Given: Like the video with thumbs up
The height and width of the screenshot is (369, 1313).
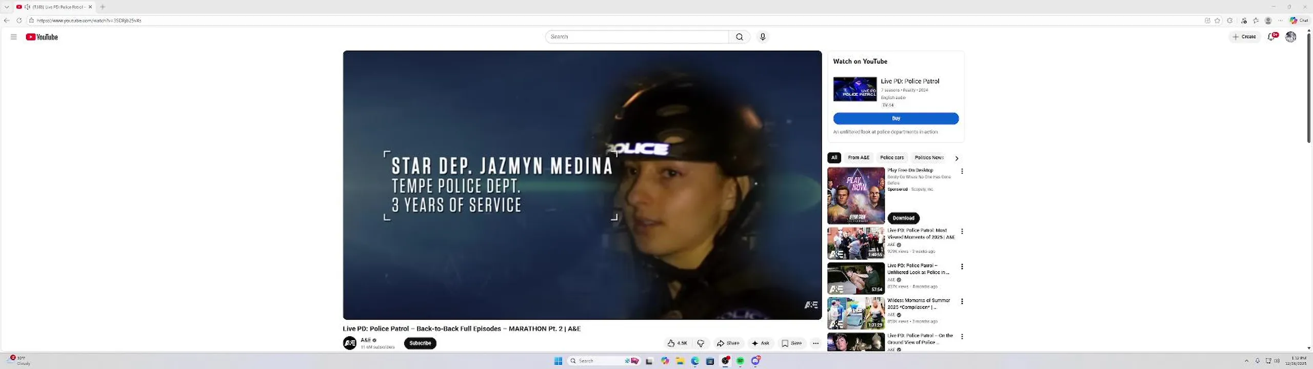Looking at the screenshot, I should [677, 343].
